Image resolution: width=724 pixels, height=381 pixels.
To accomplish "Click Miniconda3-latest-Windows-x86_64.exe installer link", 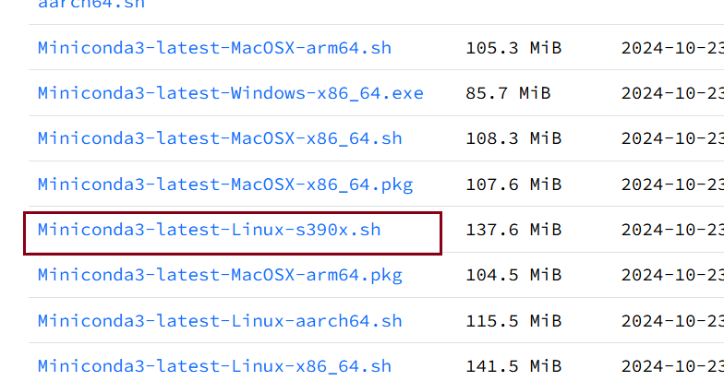I will (x=230, y=93).
